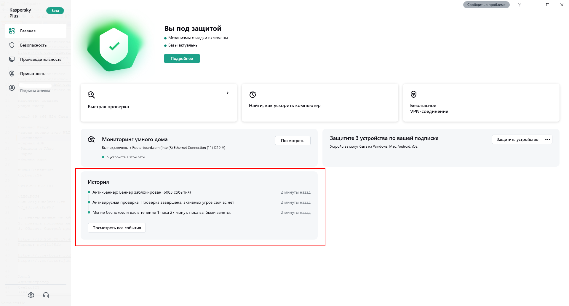Click the stopwatch icon on speed-up card
Image resolution: width=569 pixels, height=306 pixels.
pyautogui.click(x=252, y=94)
